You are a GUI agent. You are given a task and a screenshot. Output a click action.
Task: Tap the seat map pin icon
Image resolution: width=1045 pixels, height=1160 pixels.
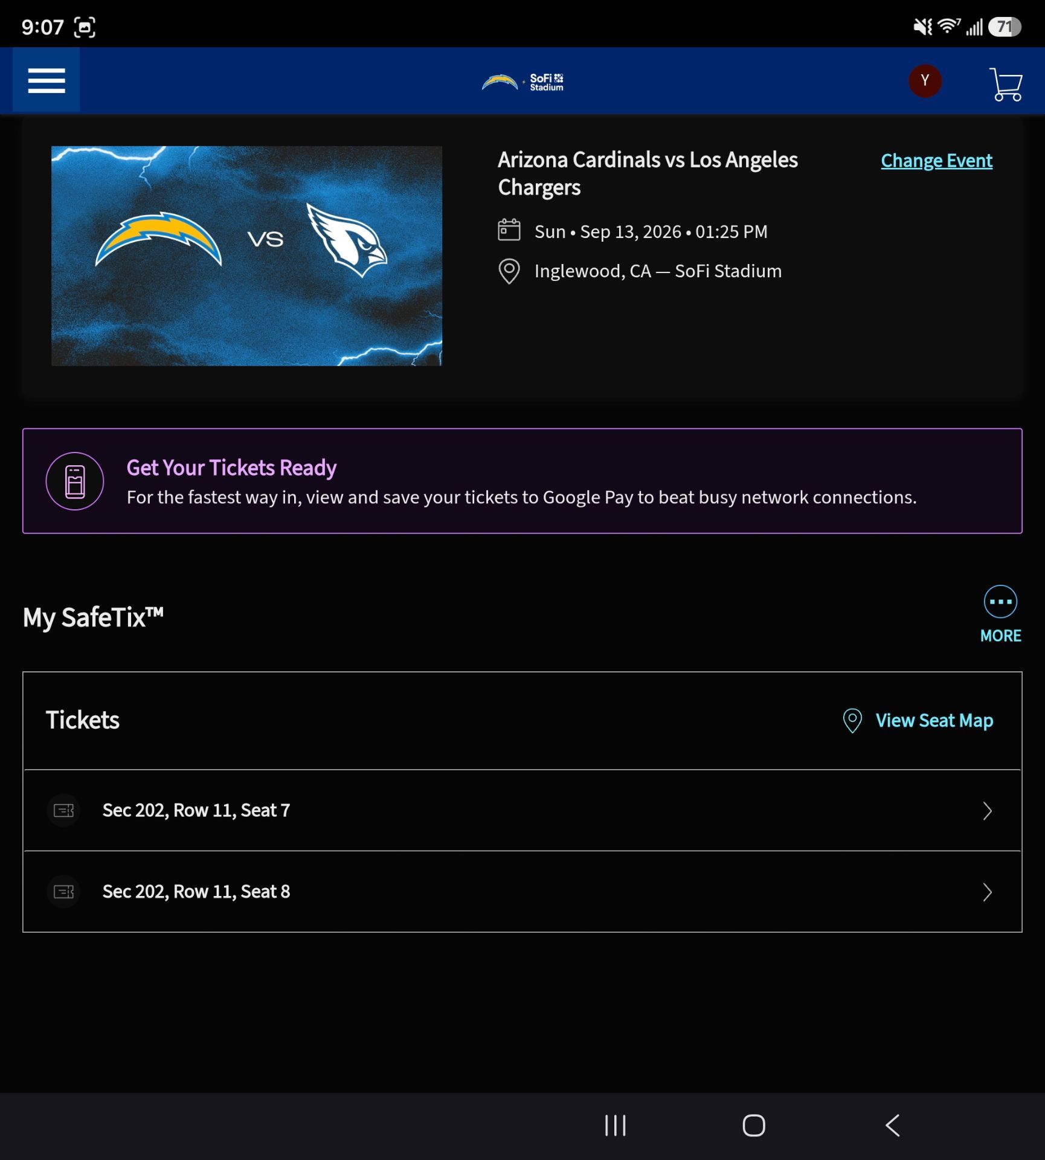852,720
